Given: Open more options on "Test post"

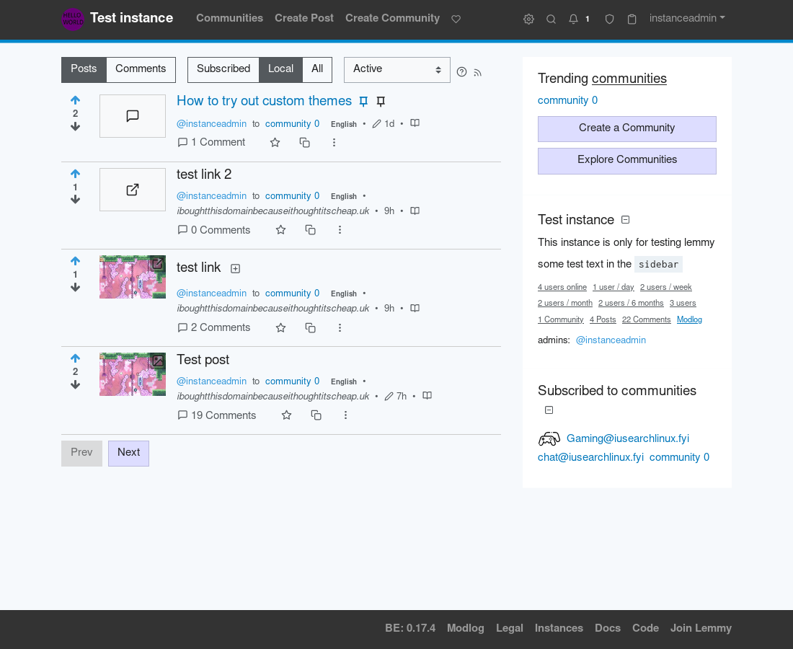Looking at the screenshot, I should (x=345, y=415).
